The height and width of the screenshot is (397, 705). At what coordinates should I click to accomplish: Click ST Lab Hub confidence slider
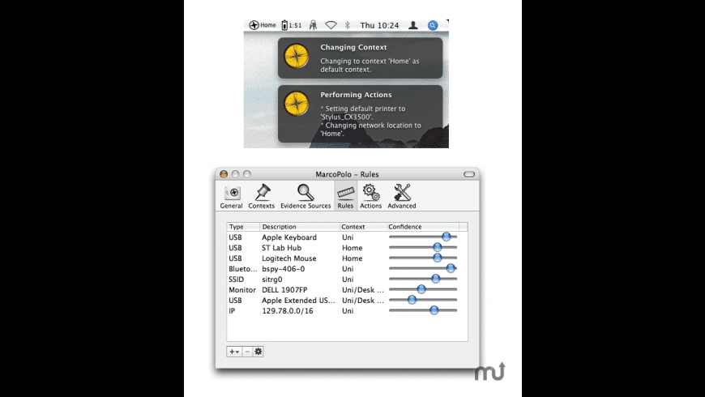point(437,247)
